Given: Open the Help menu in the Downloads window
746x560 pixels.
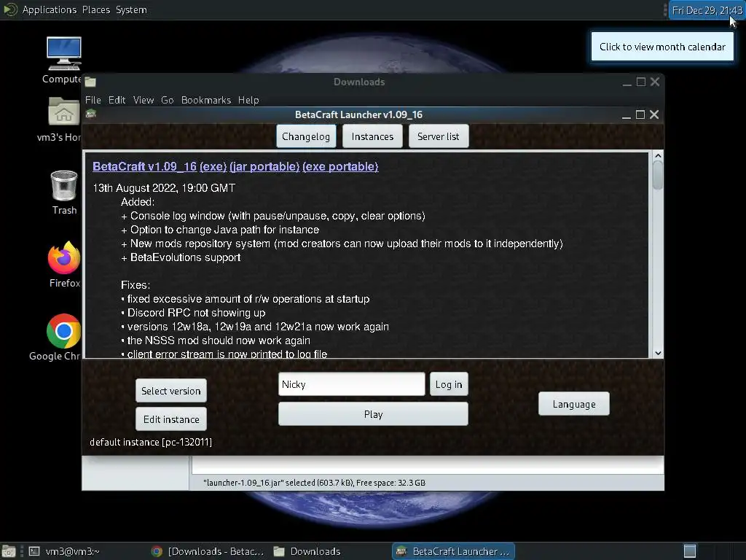Looking at the screenshot, I should (248, 100).
